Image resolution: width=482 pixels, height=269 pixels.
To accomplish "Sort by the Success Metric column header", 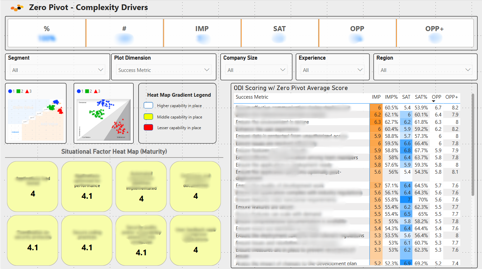I will coord(252,97).
